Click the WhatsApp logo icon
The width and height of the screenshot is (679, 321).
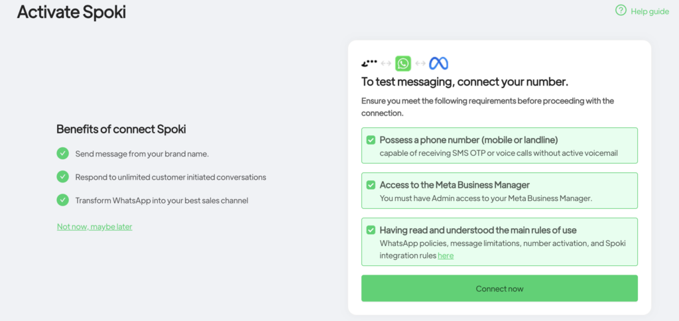tap(403, 64)
